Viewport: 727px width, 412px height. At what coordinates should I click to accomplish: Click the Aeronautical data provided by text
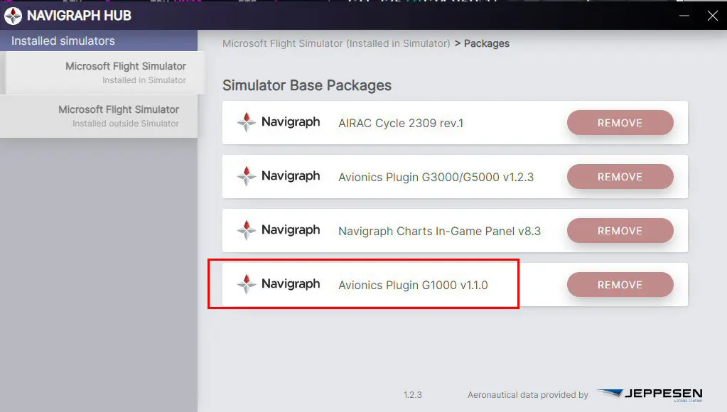(x=527, y=395)
